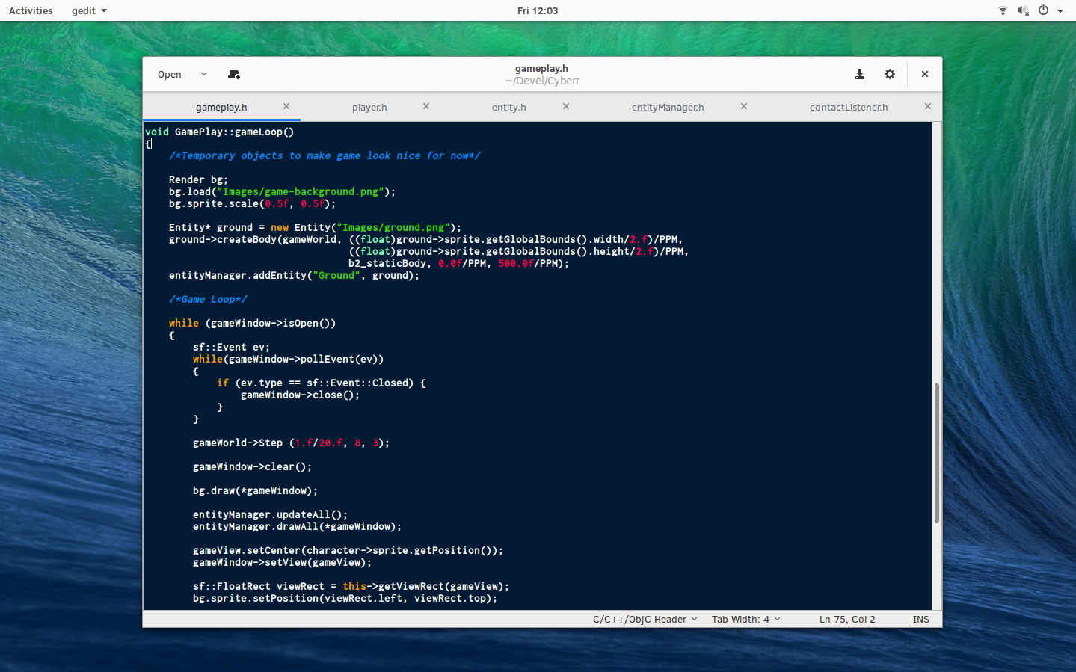The image size is (1076, 672).
Task: Click the Wi-Fi network icon in top bar
Action: [x=1003, y=10]
